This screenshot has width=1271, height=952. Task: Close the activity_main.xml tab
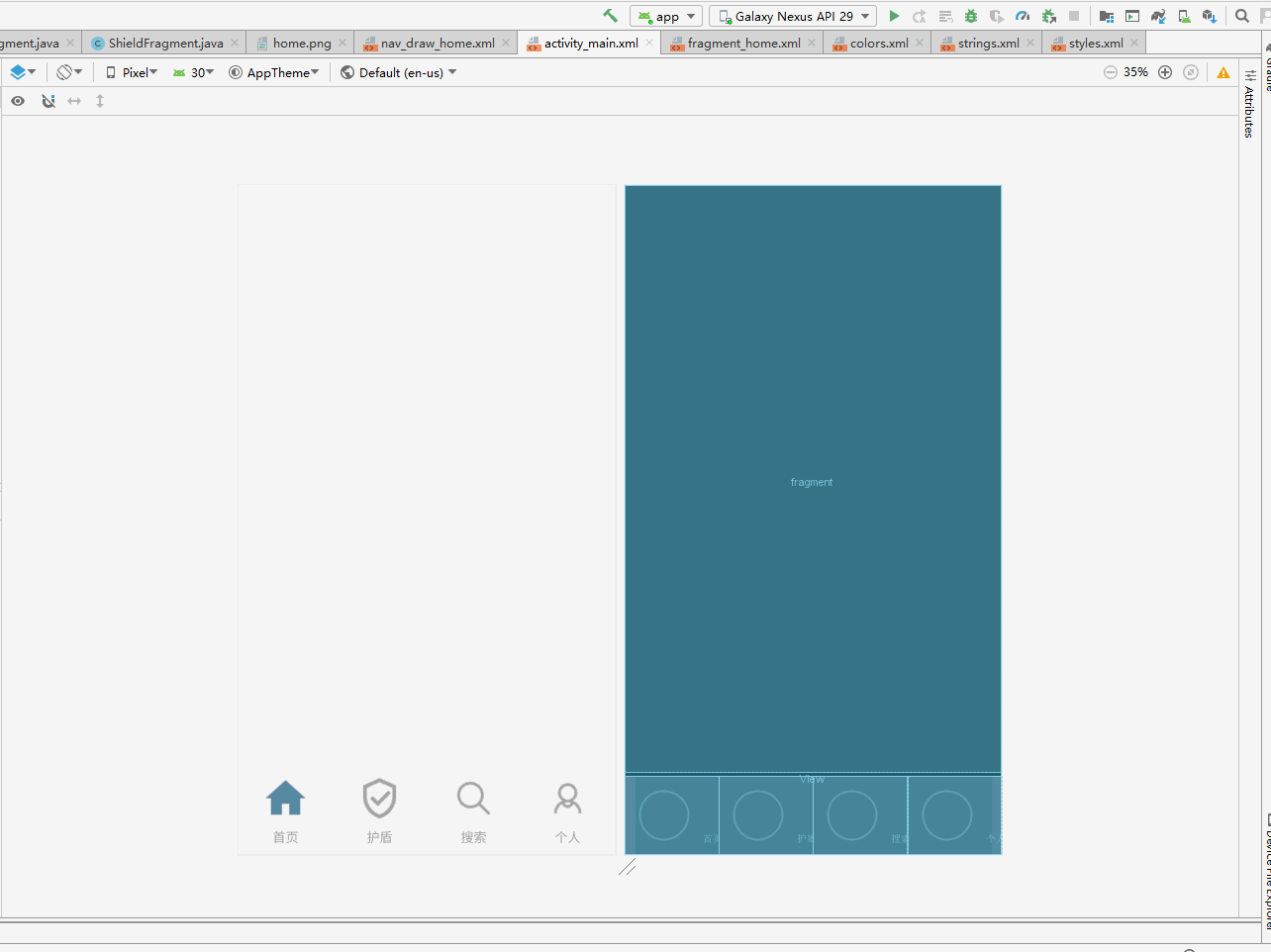click(649, 44)
